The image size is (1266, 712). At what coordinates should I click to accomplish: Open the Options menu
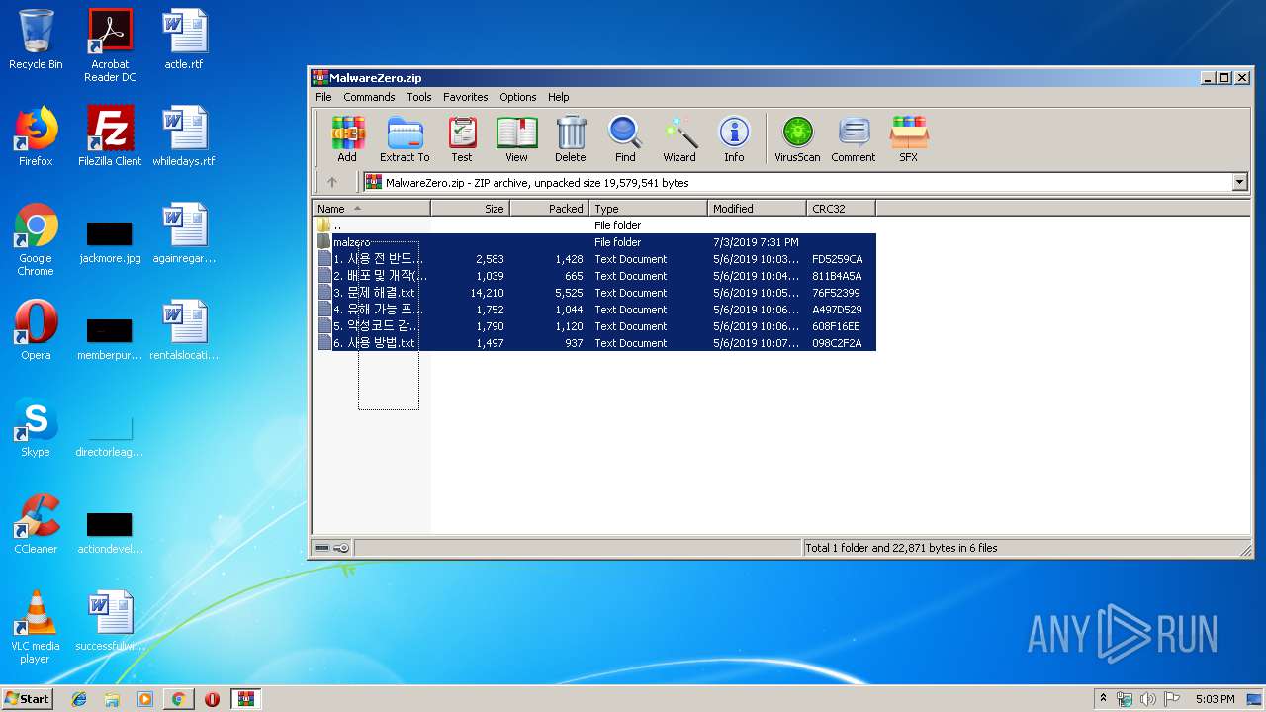[518, 97]
